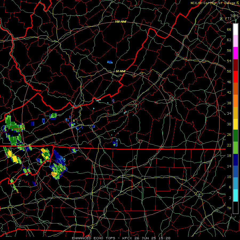Screen dimensions: 240x240
Task: Click the '42' legend value
Action: tap(229, 93)
